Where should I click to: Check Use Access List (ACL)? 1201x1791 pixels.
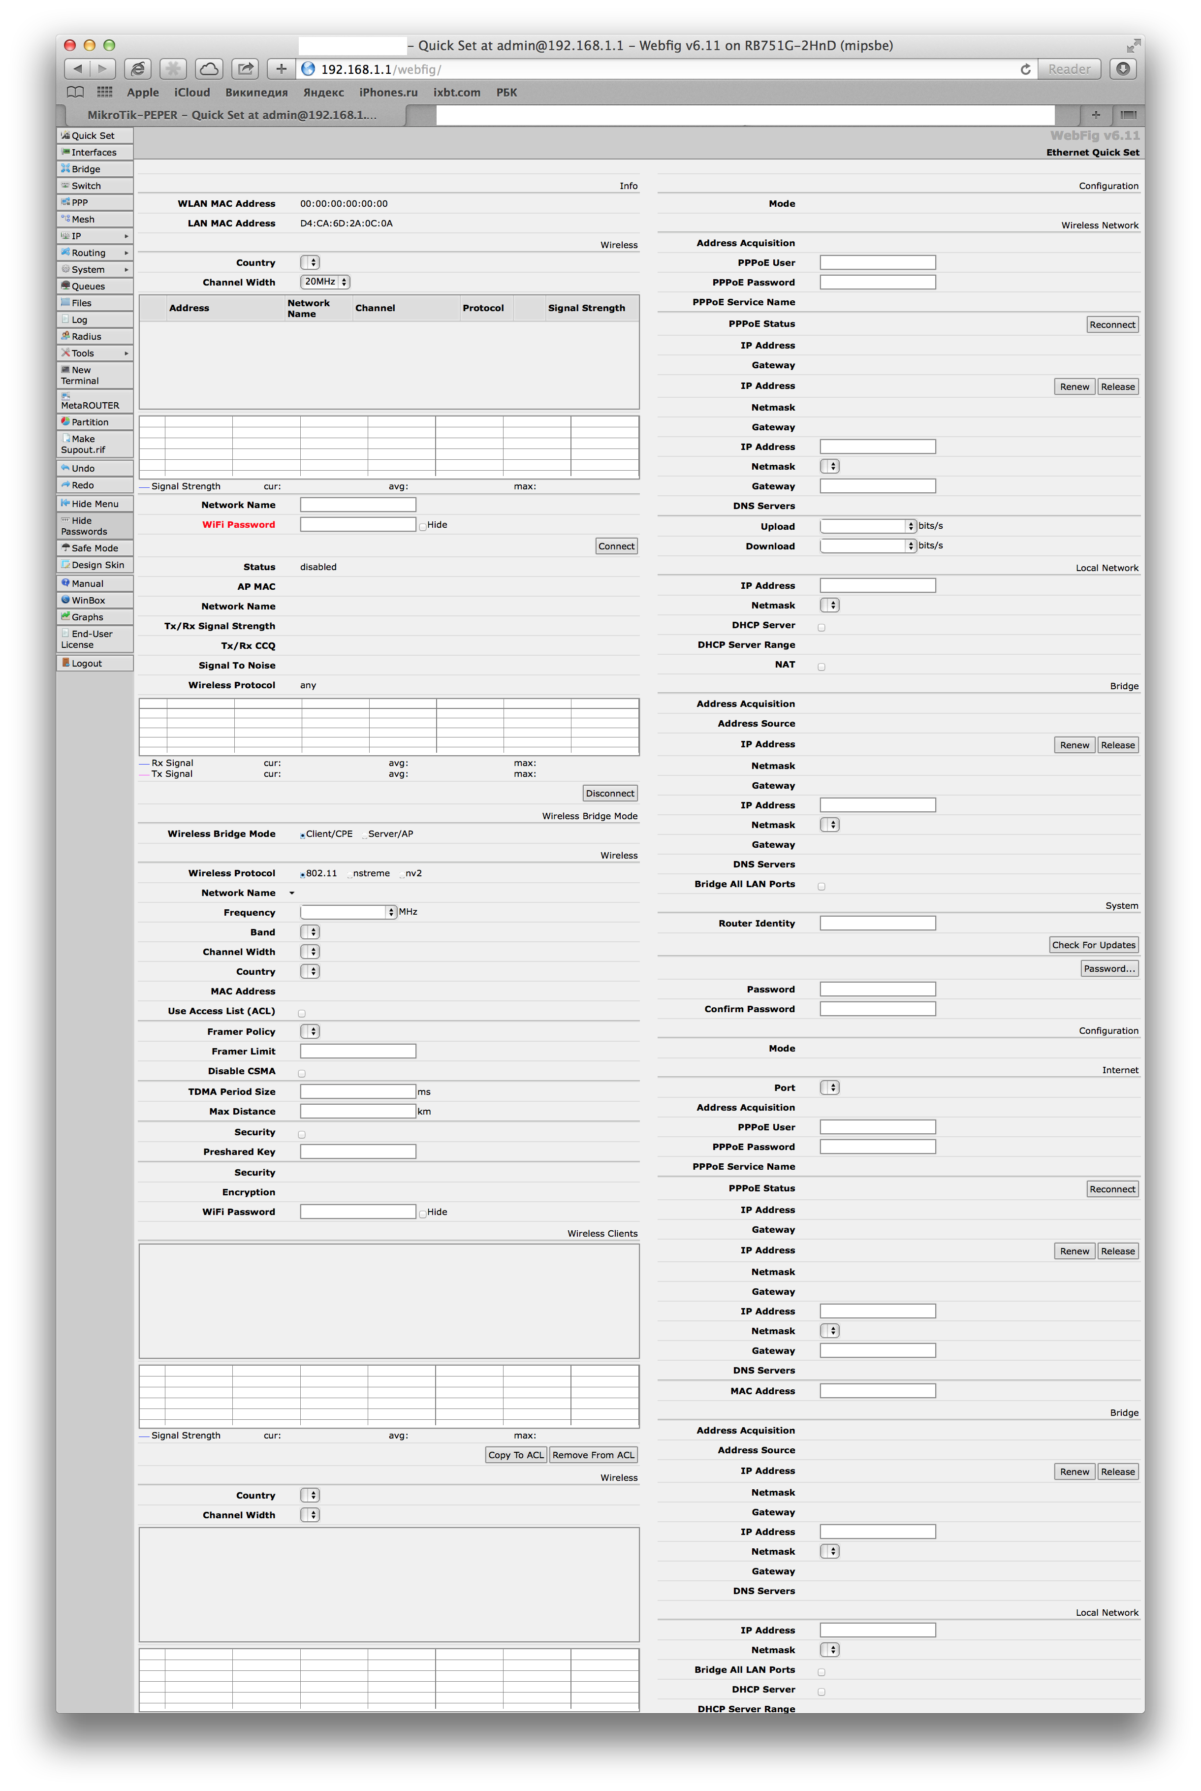(x=302, y=1012)
